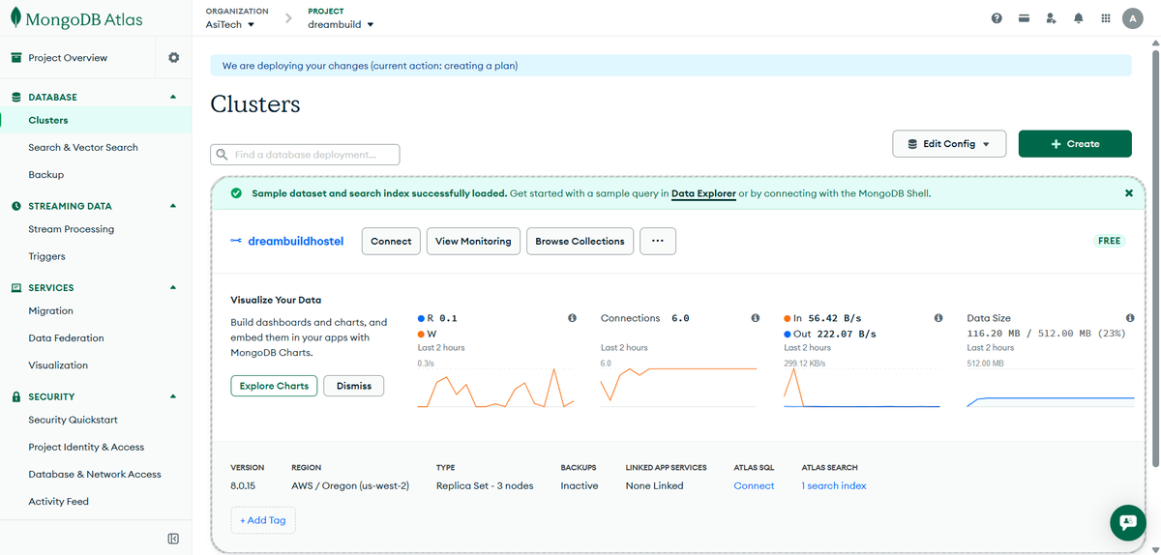Open Project Identity & Access

[x=86, y=447]
